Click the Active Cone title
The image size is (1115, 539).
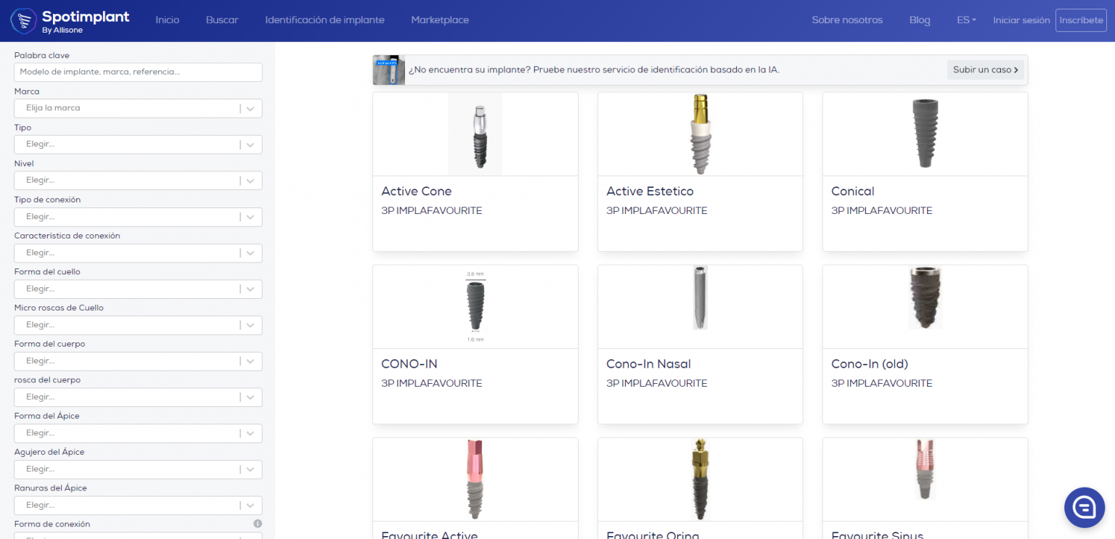click(x=417, y=192)
